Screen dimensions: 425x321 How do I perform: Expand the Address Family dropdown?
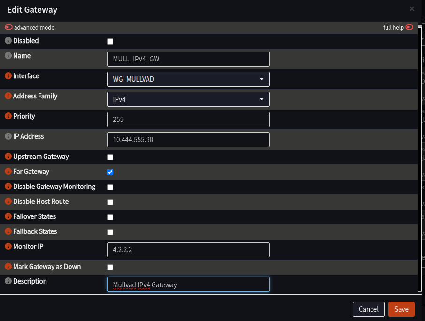click(x=261, y=99)
